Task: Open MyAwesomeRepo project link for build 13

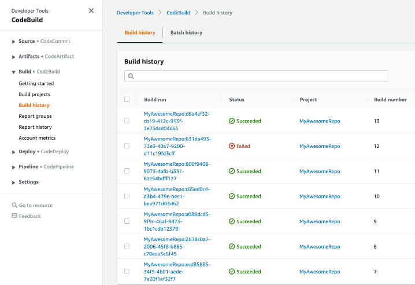Action: coord(320,121)
